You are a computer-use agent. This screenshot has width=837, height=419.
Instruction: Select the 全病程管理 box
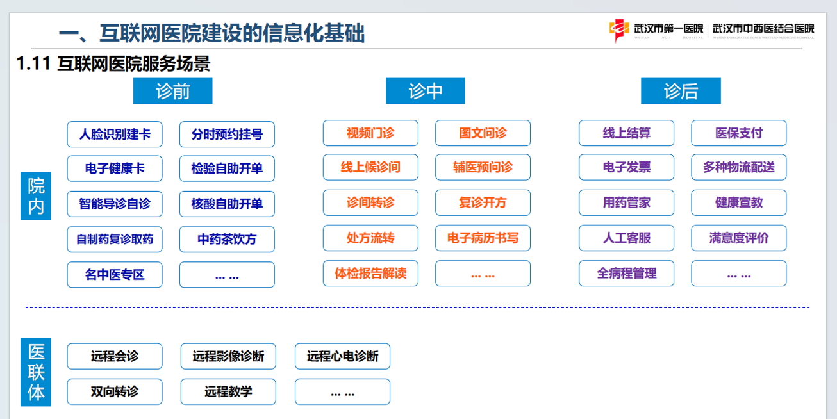click(x=626, y=274)
